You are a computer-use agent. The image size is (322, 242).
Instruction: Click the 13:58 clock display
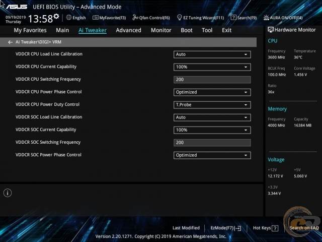pos(40,19)
